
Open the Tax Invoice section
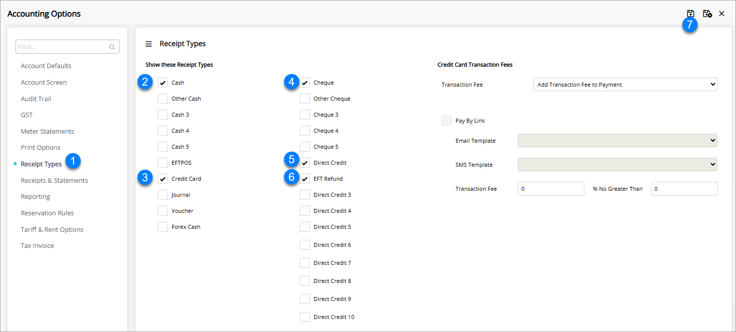tap(37, 246)
